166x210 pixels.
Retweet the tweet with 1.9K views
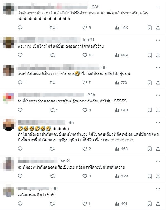52,28
